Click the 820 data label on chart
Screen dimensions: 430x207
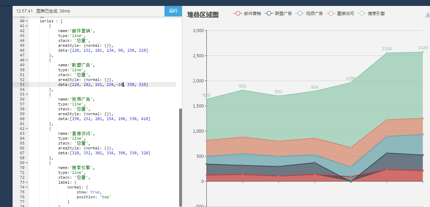click(x=206, y=95)
